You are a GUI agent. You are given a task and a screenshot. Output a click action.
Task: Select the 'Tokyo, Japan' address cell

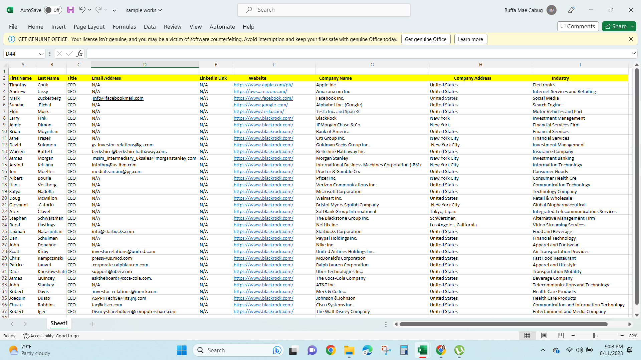480,211
